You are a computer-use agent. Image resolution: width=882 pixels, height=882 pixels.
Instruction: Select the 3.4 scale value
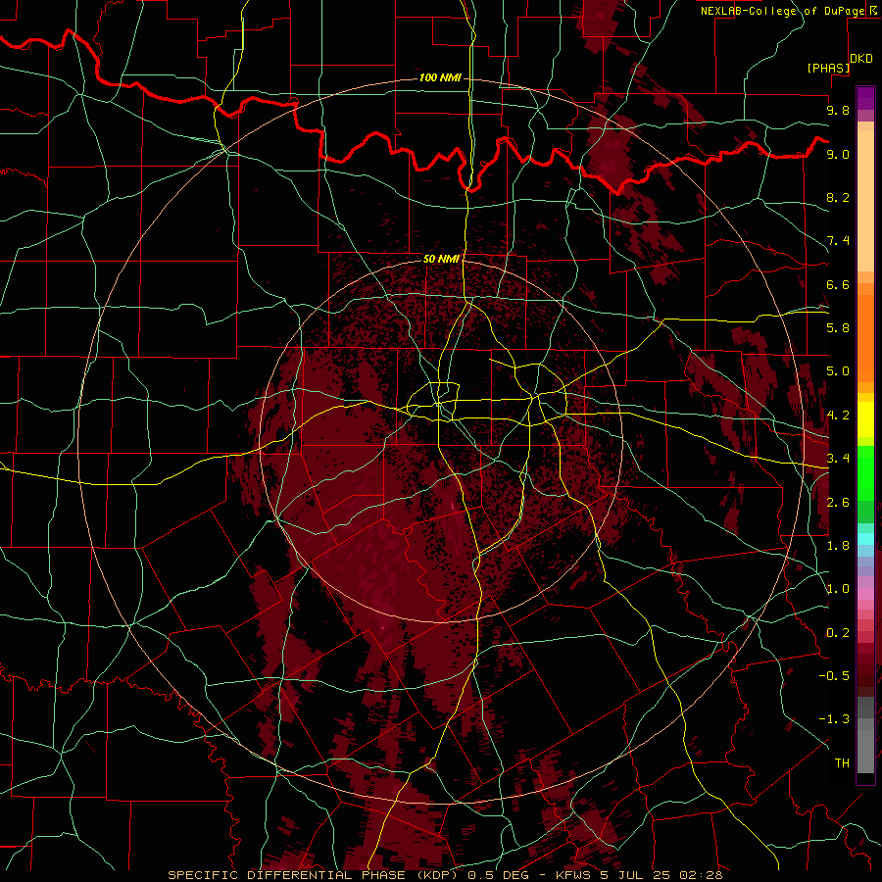click(x=838, y=459)
